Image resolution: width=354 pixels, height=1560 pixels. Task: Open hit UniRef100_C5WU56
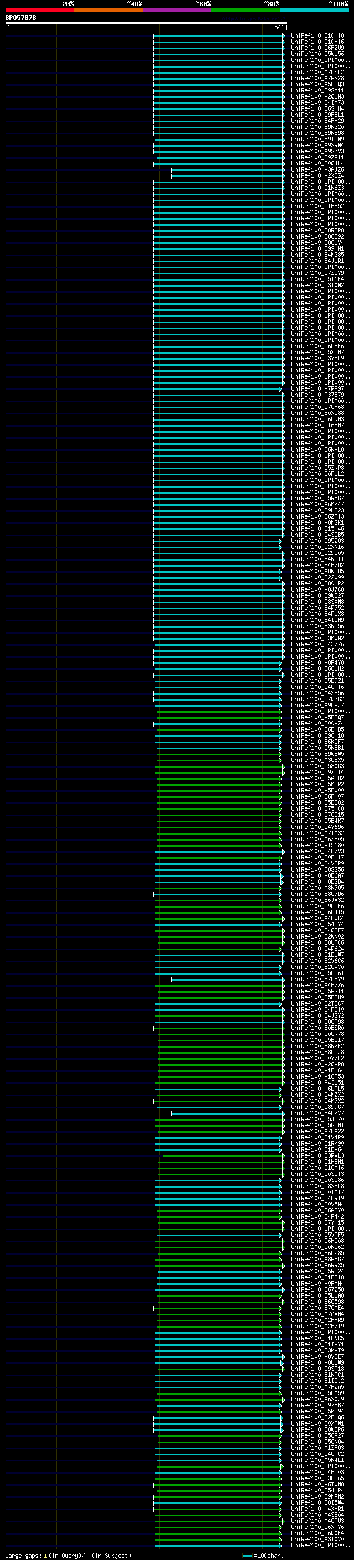[317, 54]
